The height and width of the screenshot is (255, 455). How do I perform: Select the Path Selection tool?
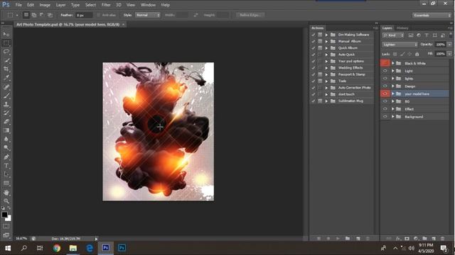(6, 174)
